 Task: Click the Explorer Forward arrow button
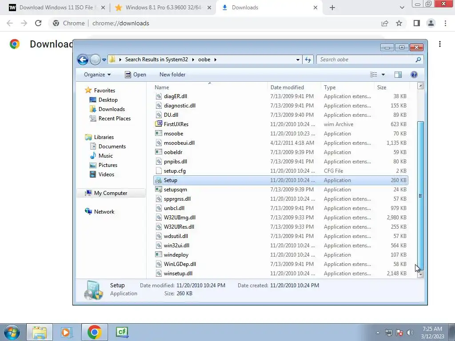(x=95, y=60)
